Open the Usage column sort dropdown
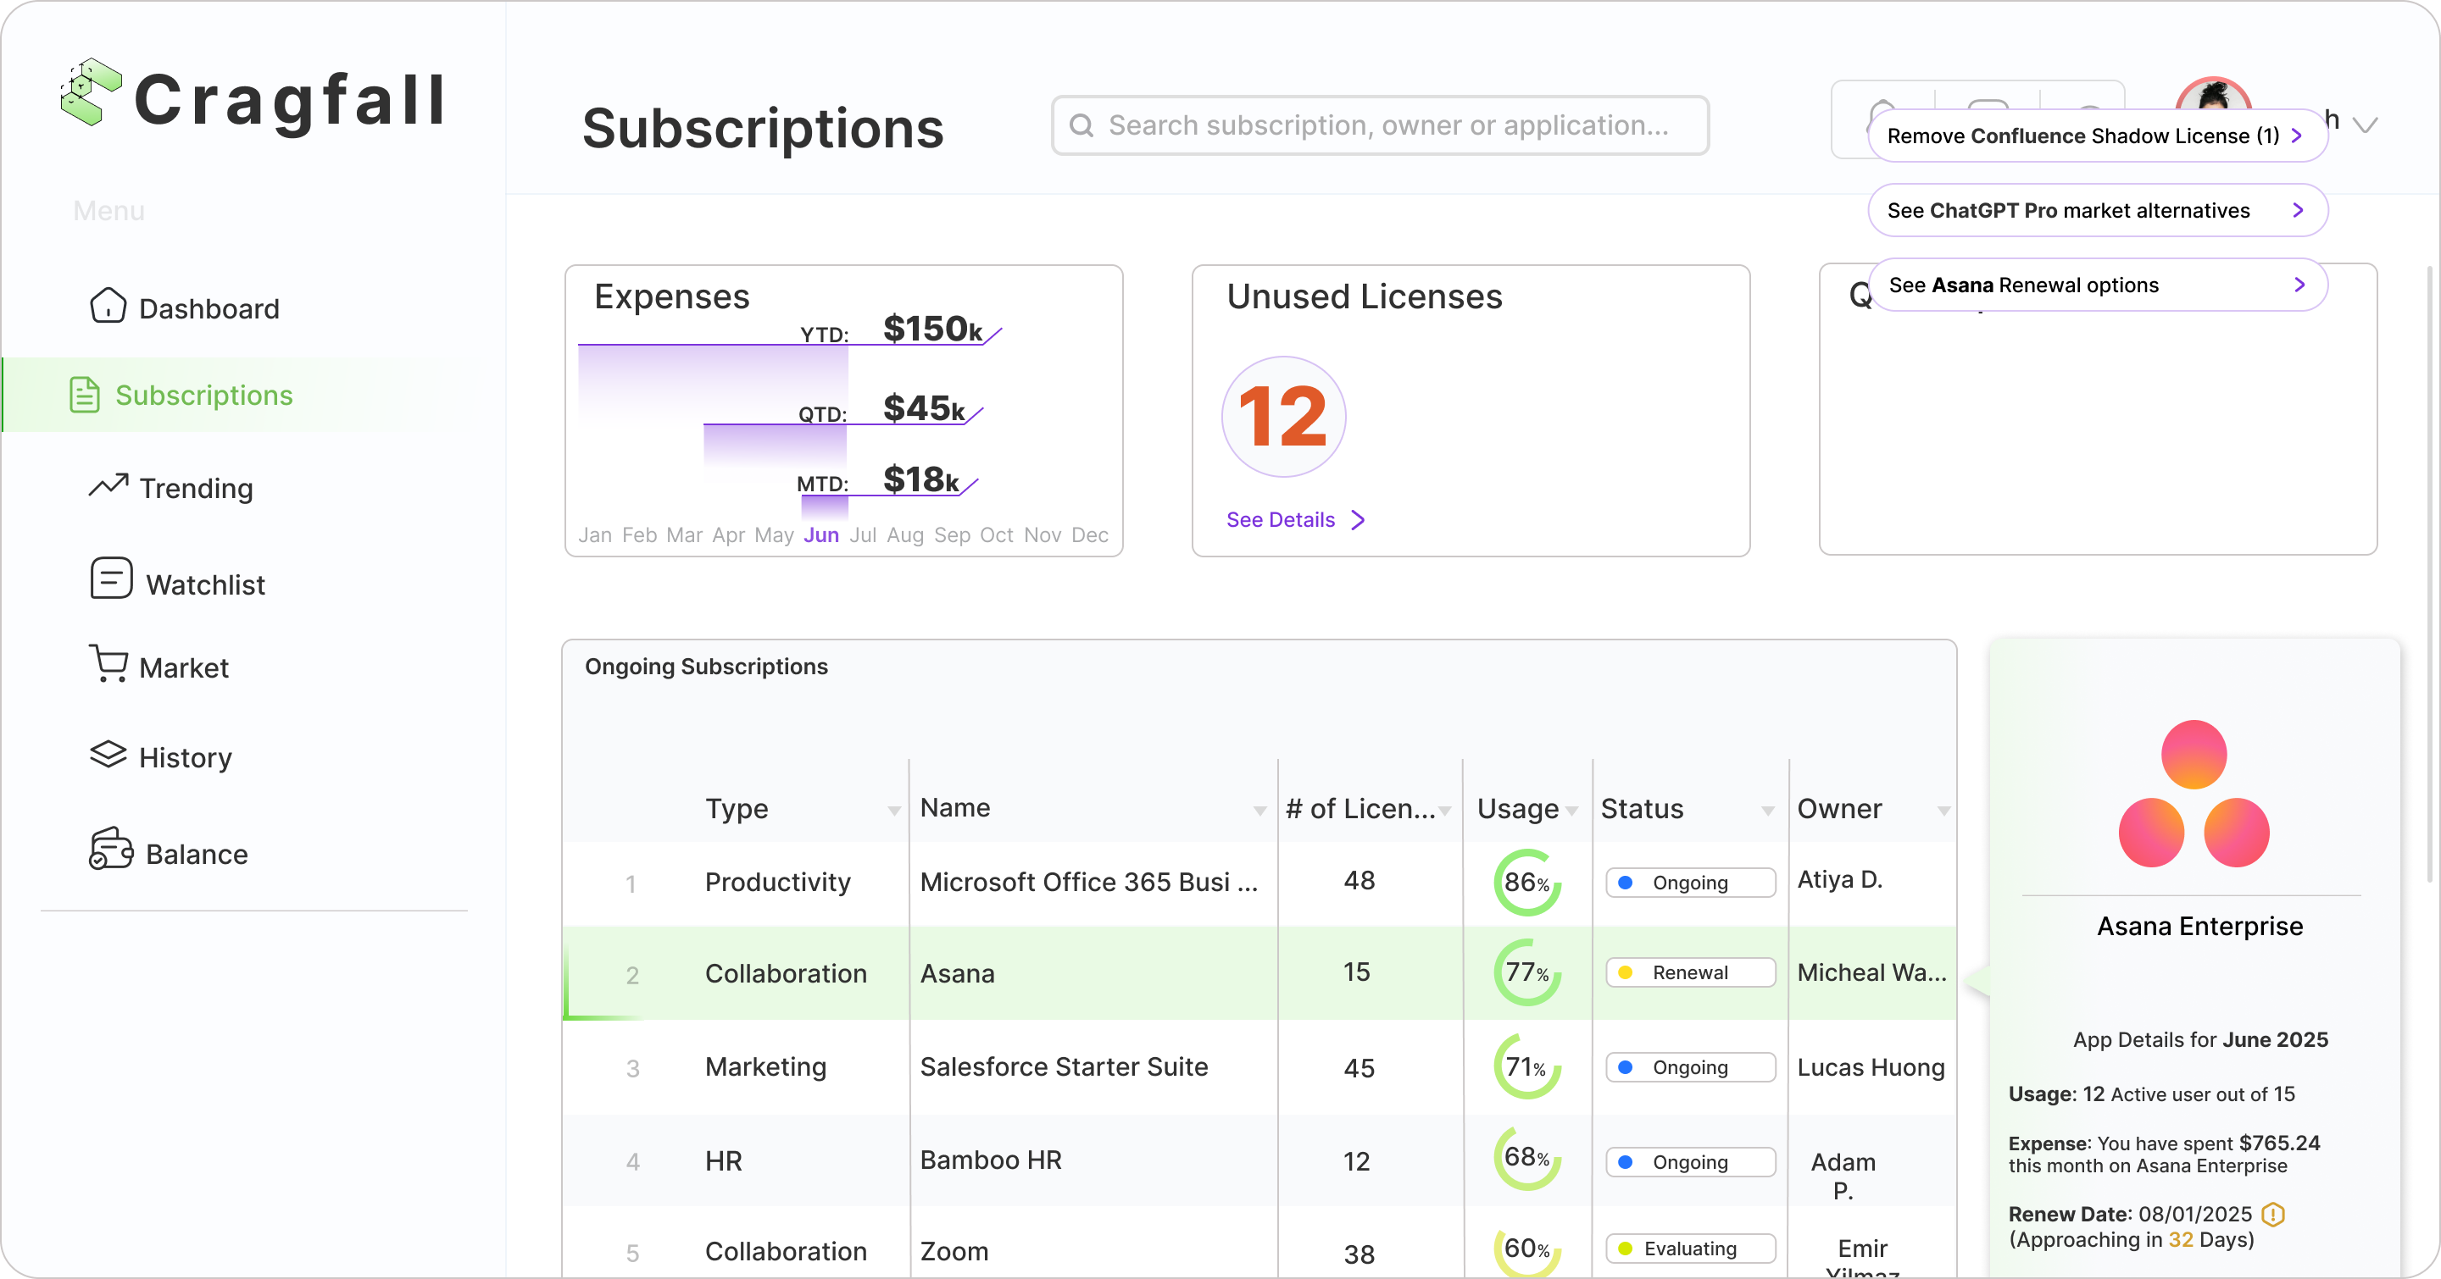 pos(1573,811)
